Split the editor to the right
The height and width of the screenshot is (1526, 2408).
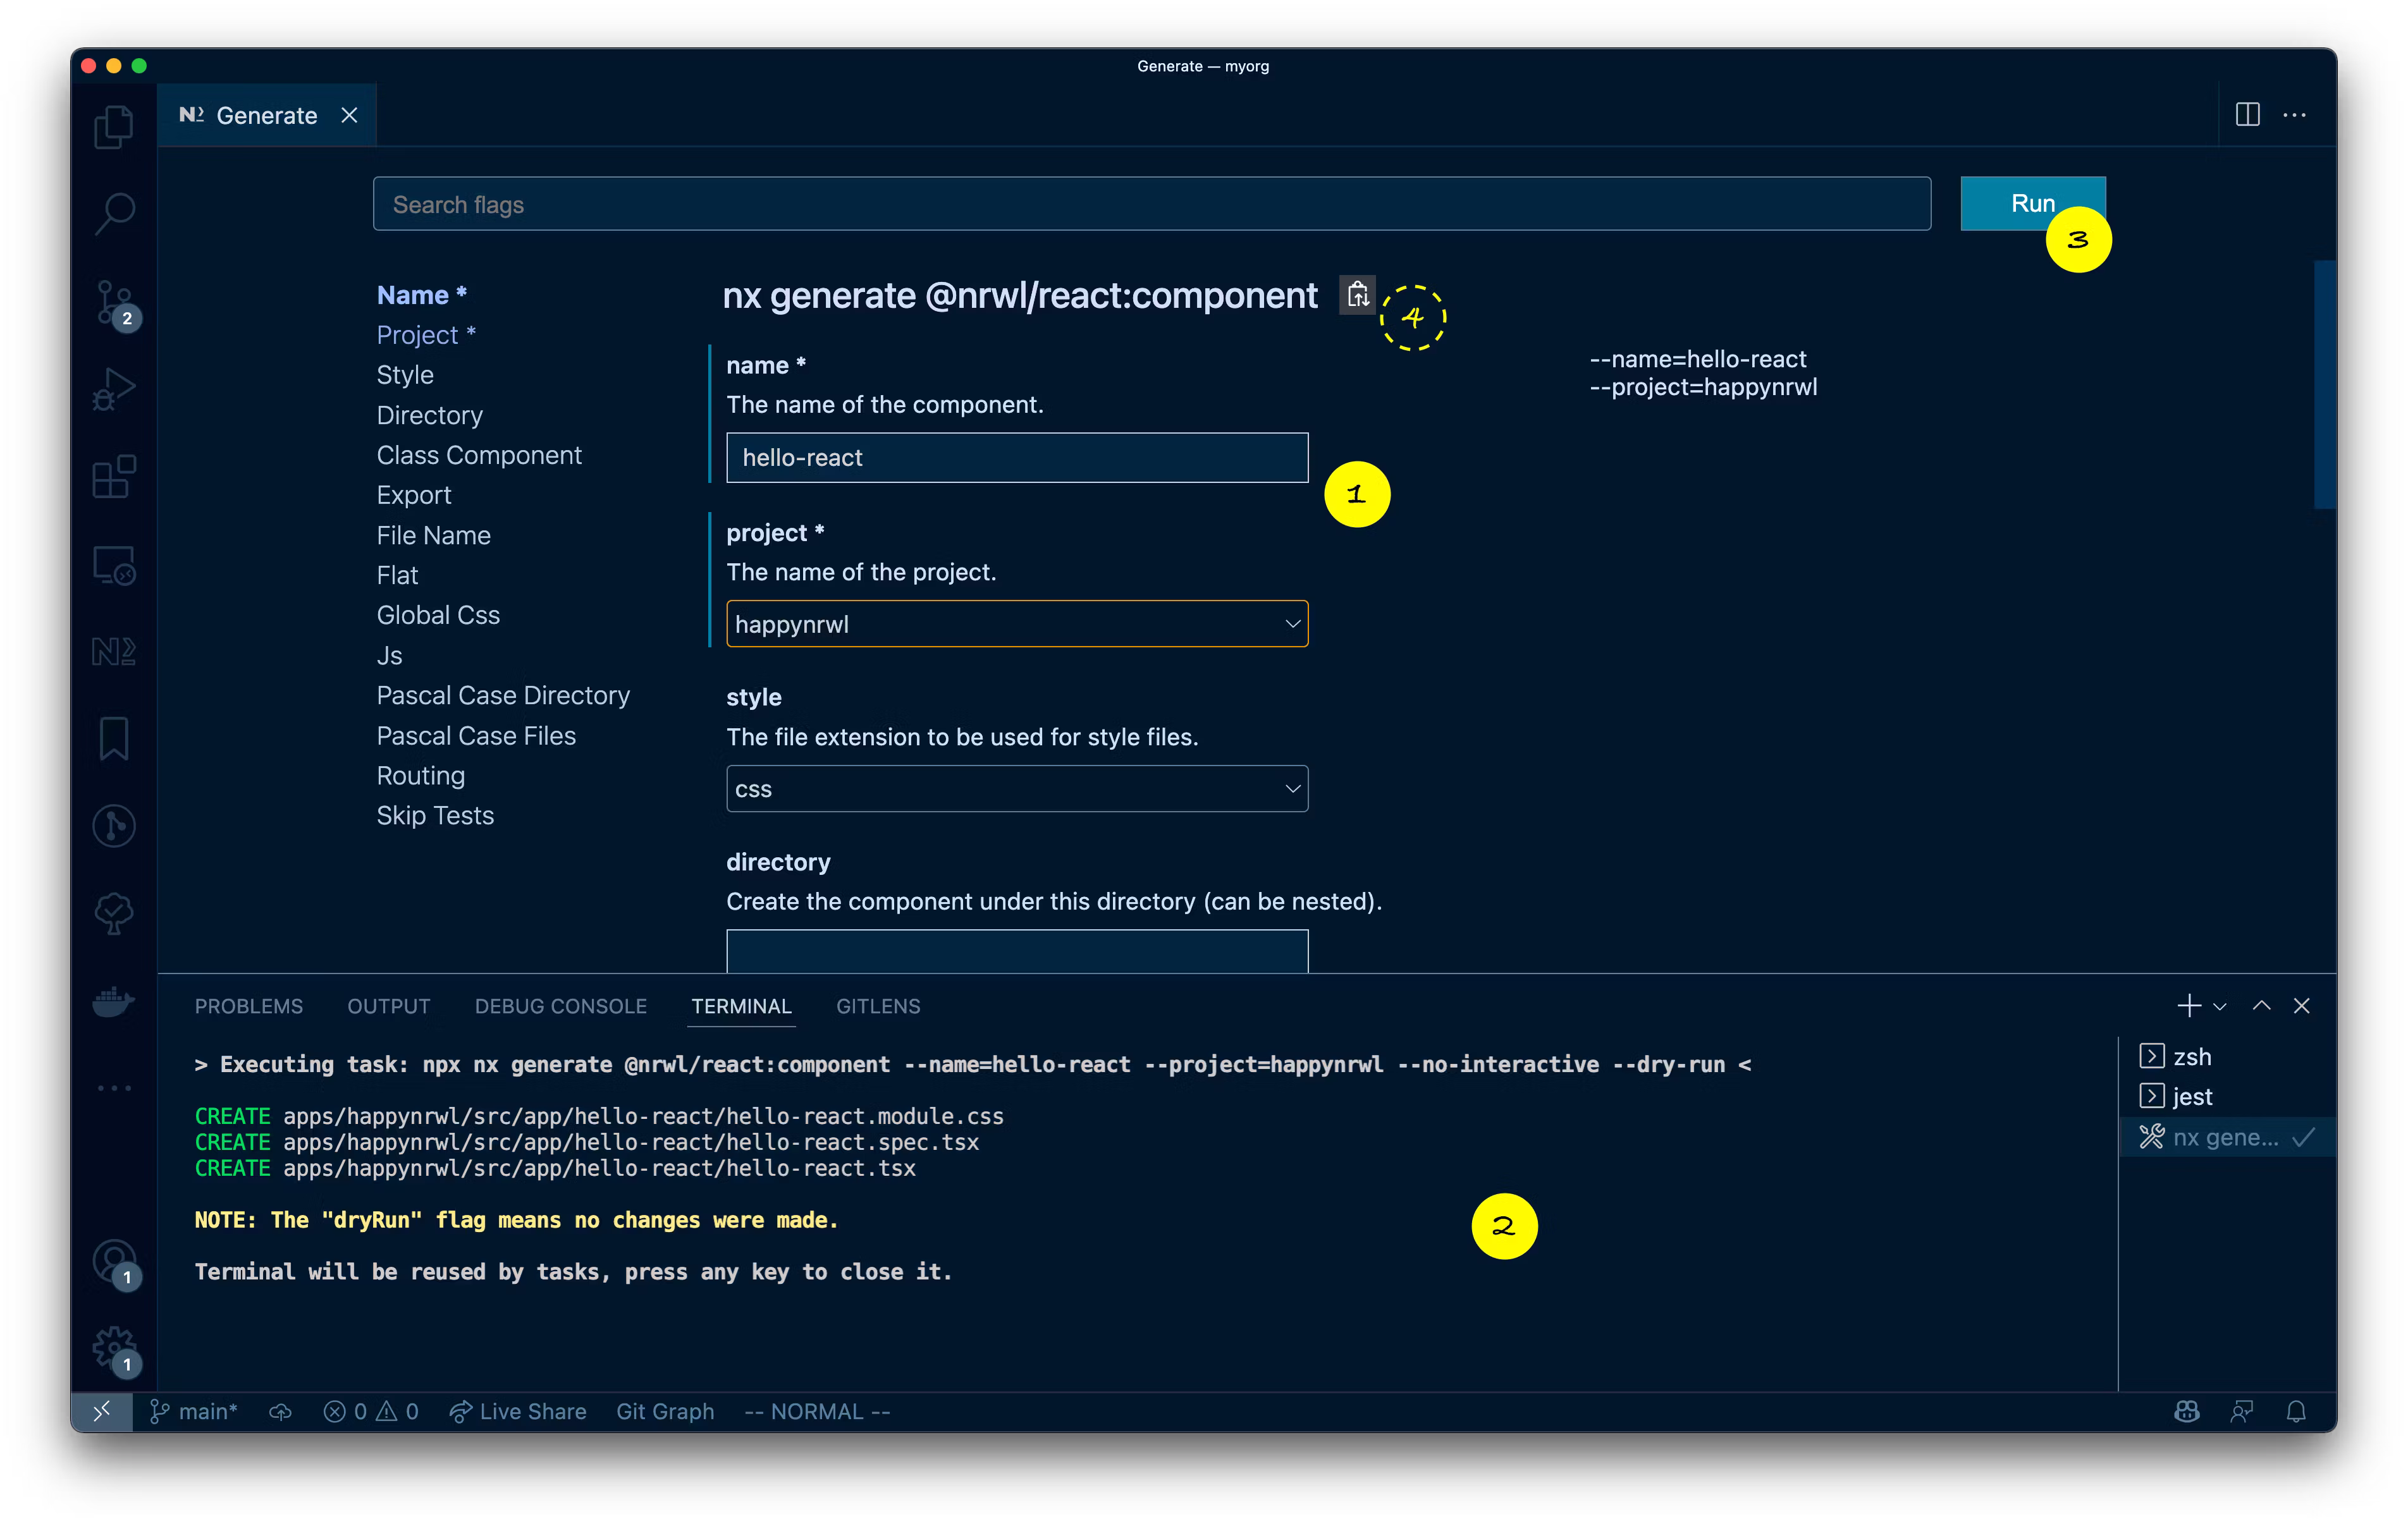coord(2247,115)
